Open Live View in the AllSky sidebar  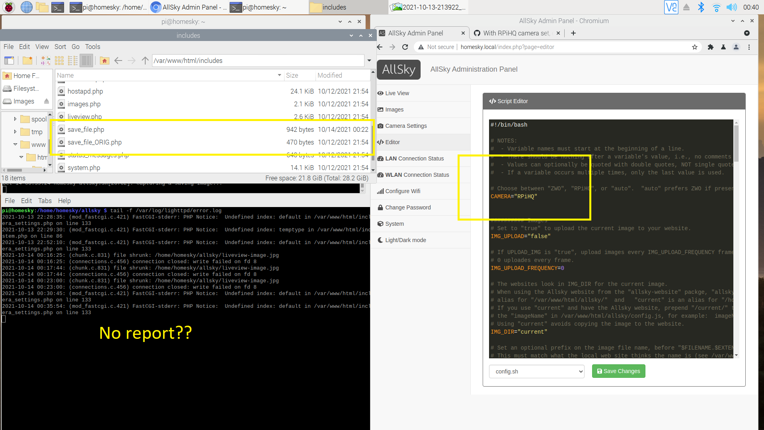click(397, 93)
